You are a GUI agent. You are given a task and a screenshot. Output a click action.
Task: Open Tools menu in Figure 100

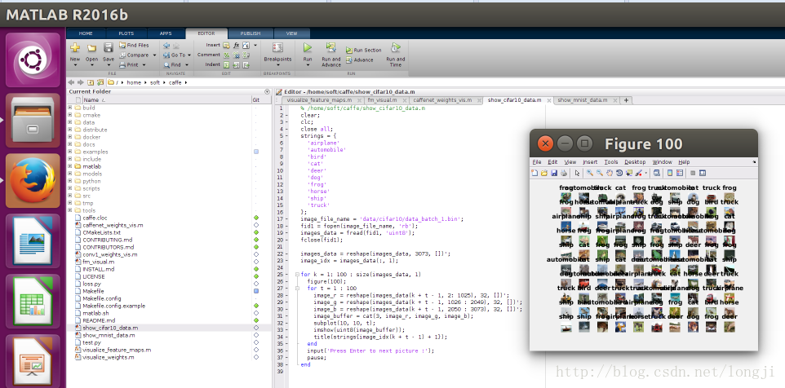[x=610, y=162]
